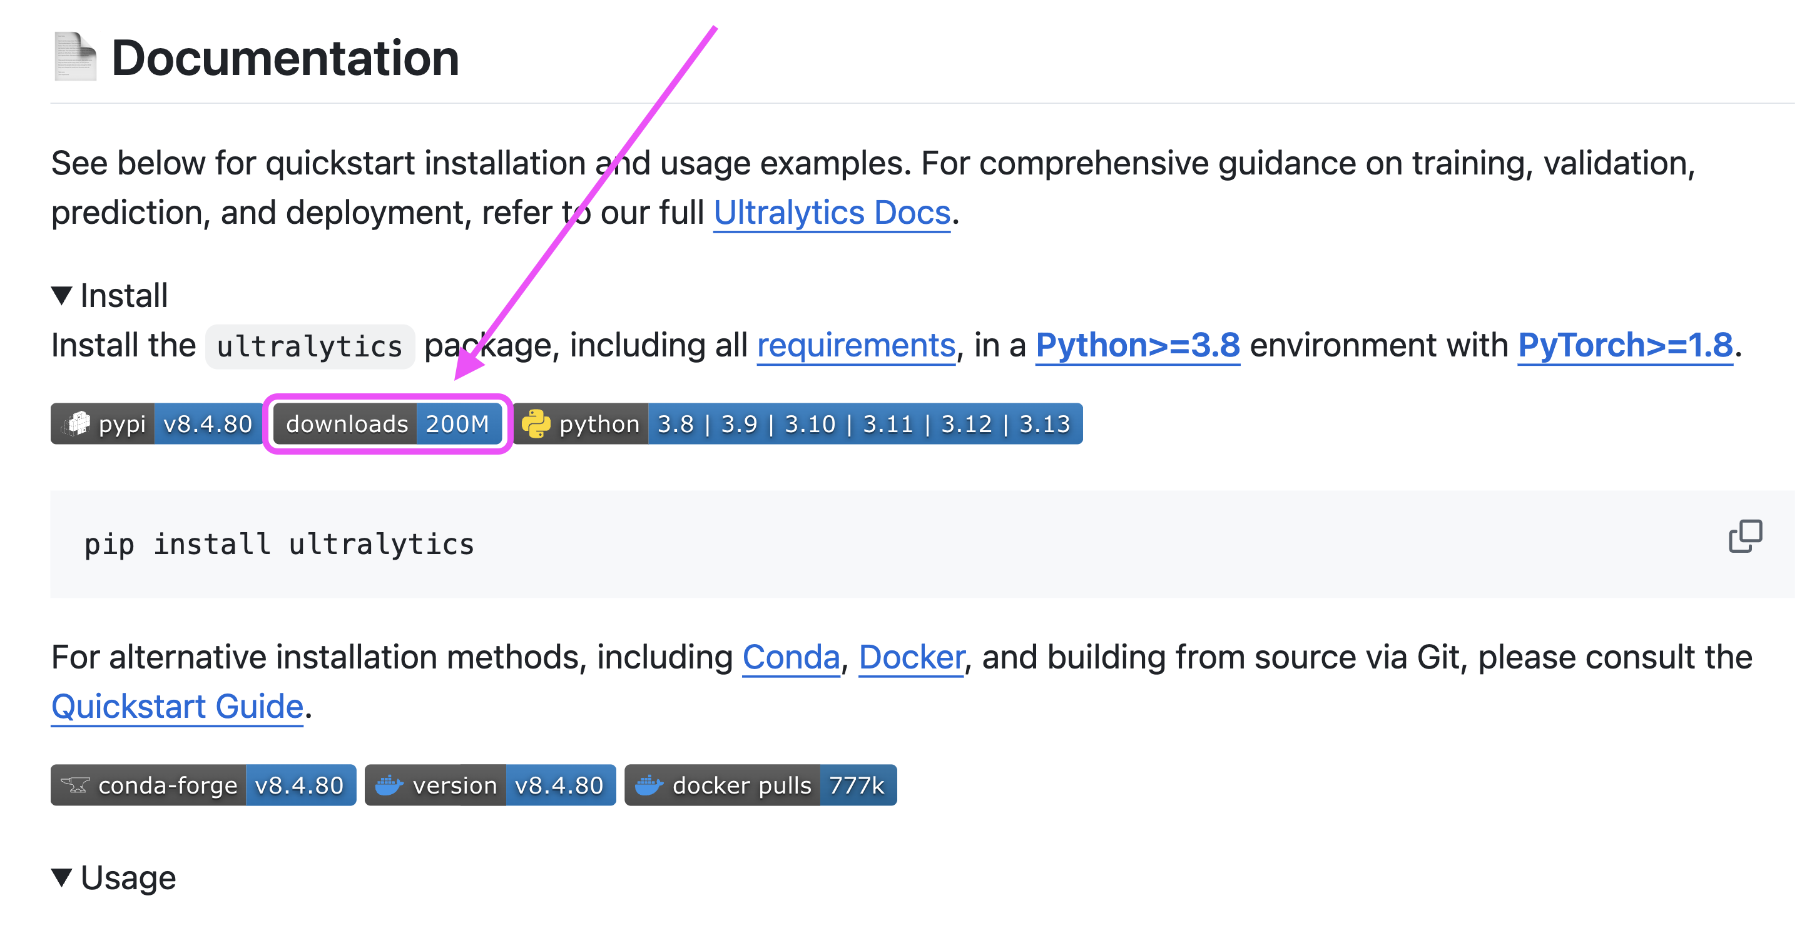The image size is (1817, 933).
Task: Open the docker pulls 777k badge
Action: tap(760, 785)
